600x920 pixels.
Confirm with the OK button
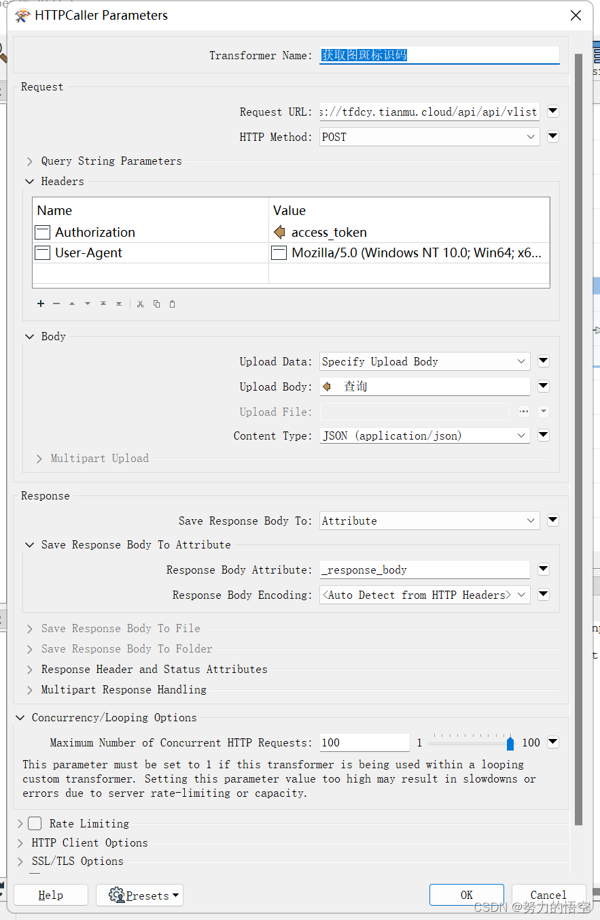click(466, 895)
